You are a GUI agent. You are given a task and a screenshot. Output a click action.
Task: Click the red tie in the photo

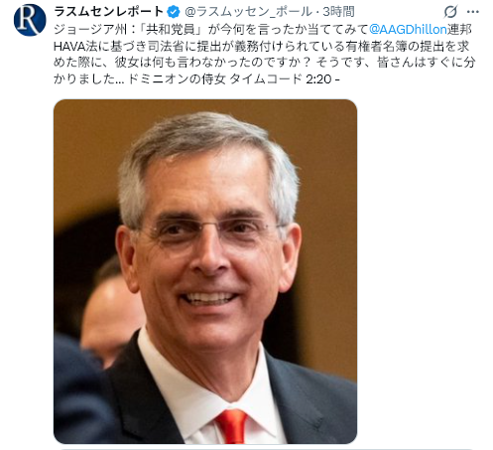pyautogui.click(x=232, y=426)
